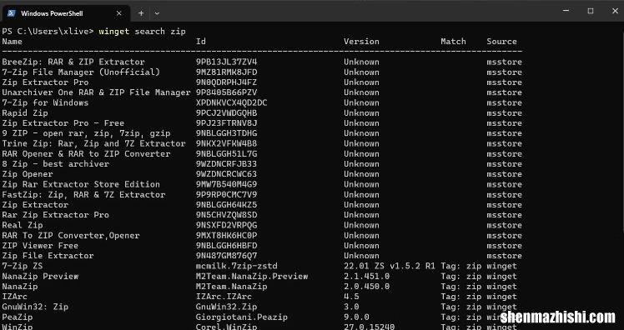This screenshot has height=330, width=624.
Task: Click 'winget' source in 7-Zip ZS row
Action: pyautogui.click(x=501, y=266)
